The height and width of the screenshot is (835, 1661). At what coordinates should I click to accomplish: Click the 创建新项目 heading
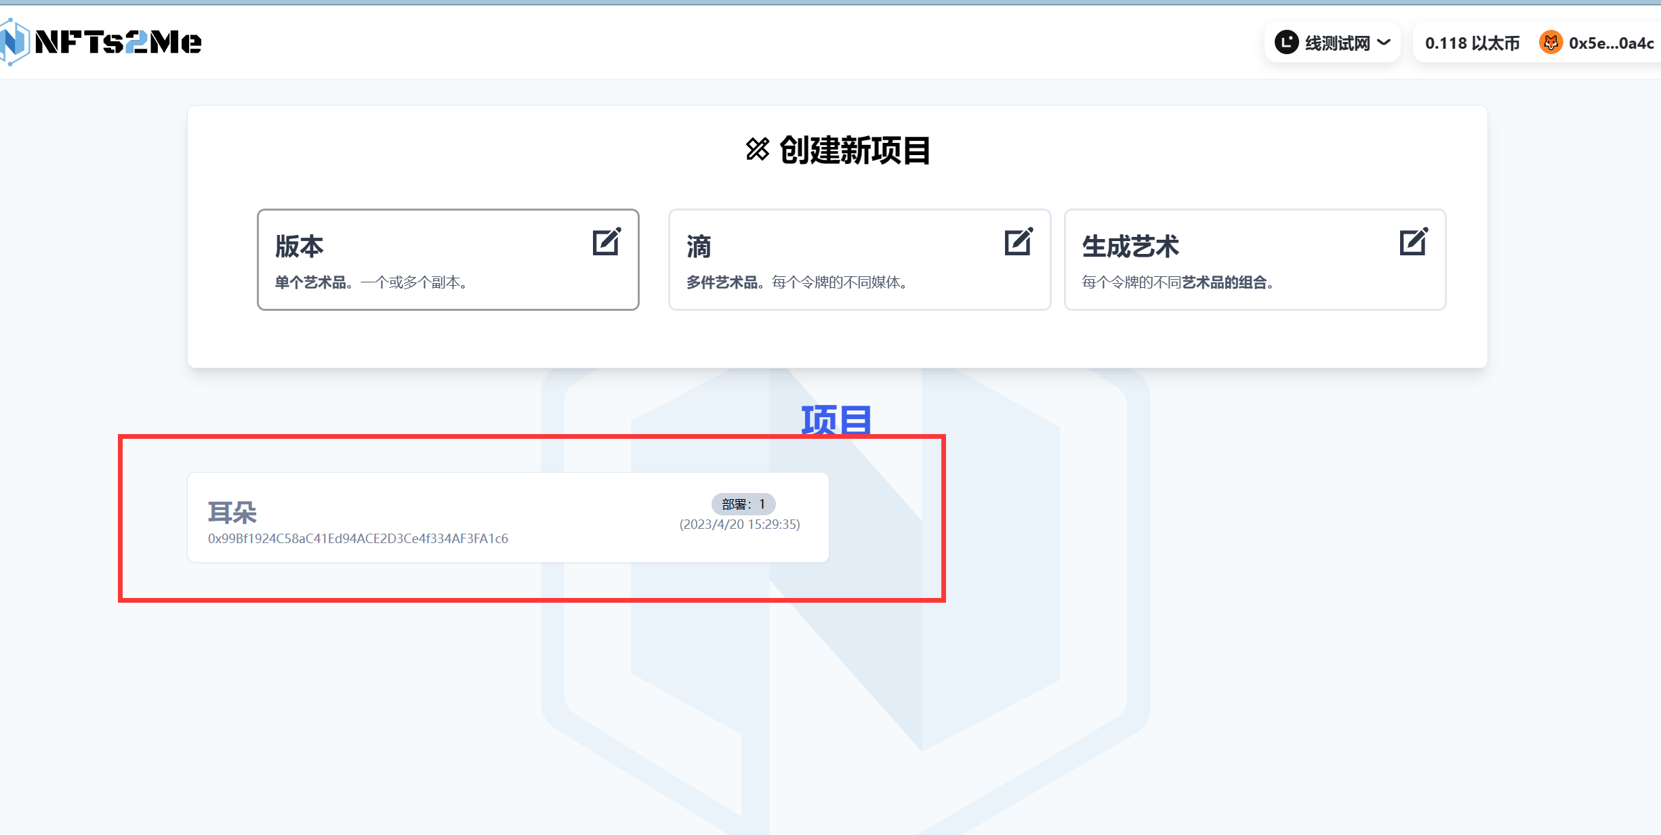point(855,150)
